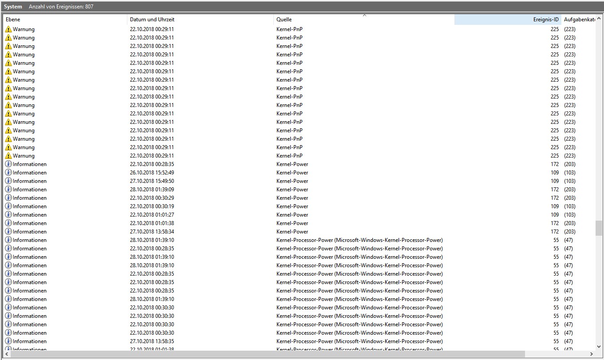
Task: Click Informationen in the 26.10.2018 15:52:49 row
Action: click(30, 173)
